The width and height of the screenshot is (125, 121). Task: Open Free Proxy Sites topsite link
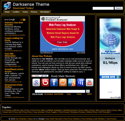(x=38, y=110)
